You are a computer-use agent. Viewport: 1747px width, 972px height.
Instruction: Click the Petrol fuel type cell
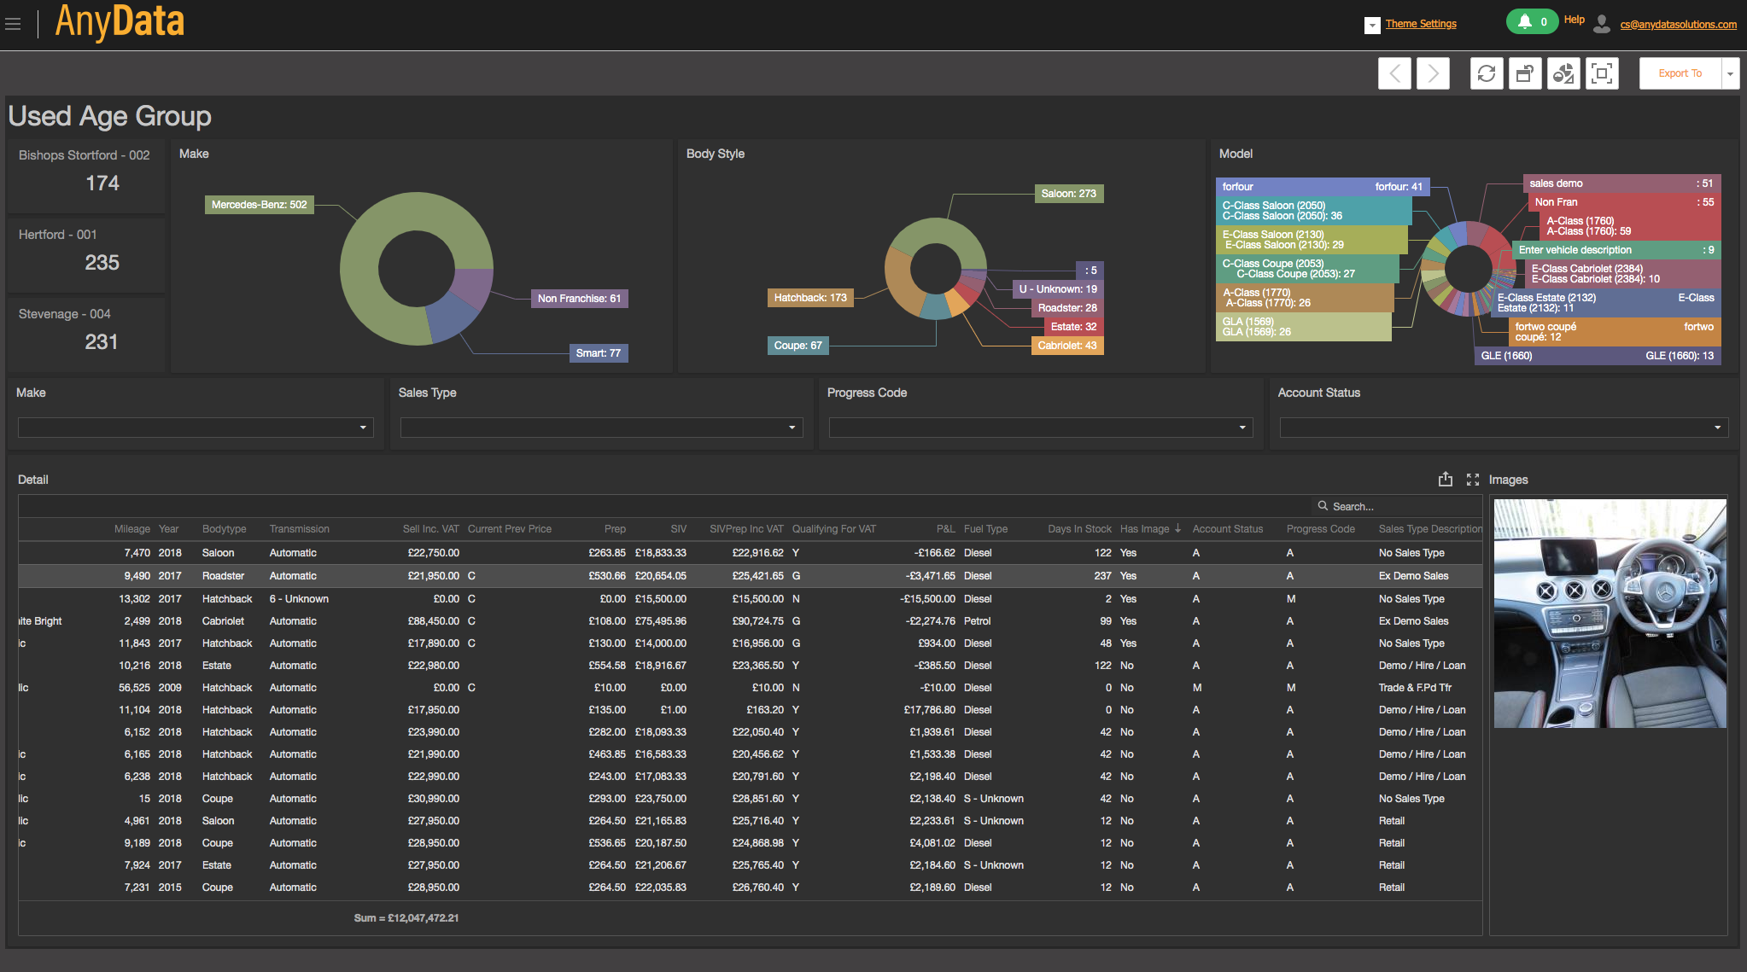(977, 621)
